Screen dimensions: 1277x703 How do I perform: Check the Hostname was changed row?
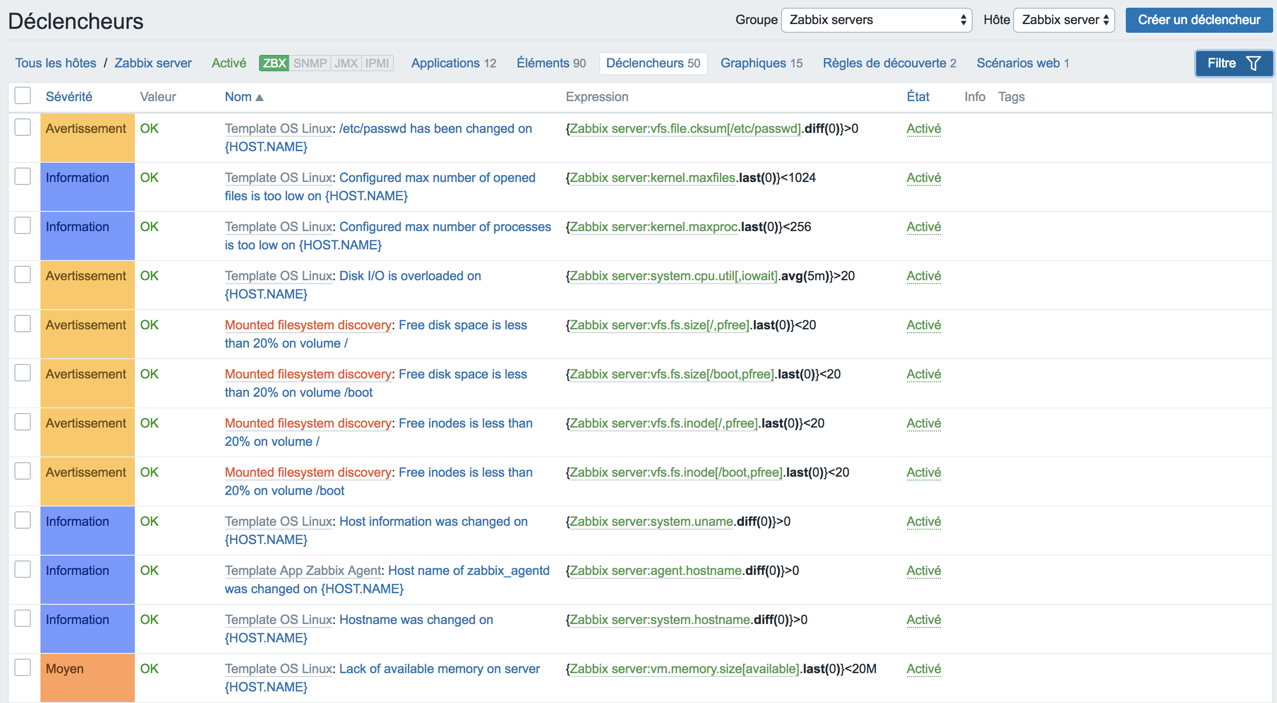pyautogui.click(x=23, y=618)
